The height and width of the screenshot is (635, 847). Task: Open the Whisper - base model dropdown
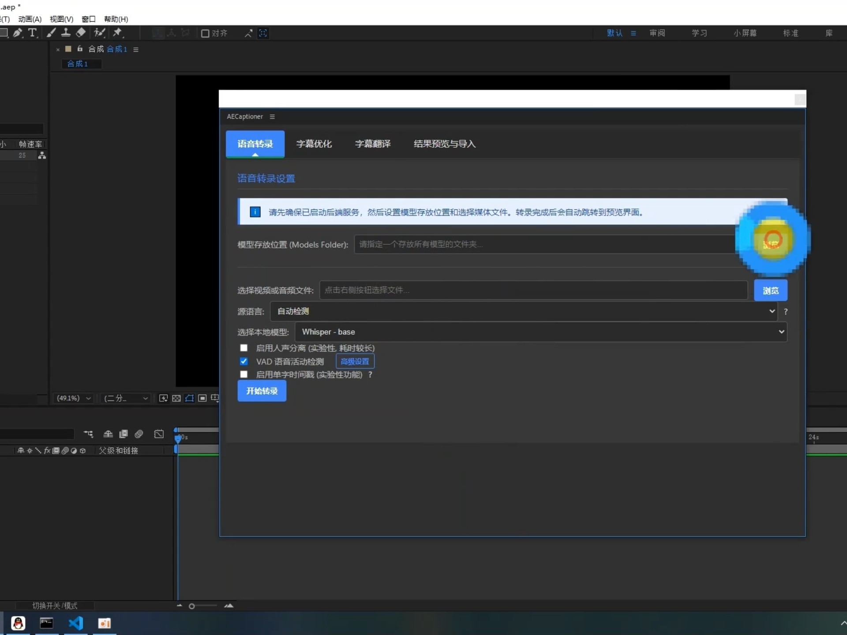coord(540,332)
